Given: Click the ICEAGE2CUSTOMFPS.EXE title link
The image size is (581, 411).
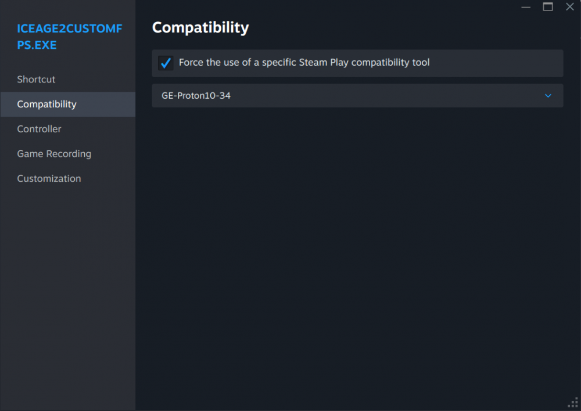Looking at the screenshot, I should (70, 37).
